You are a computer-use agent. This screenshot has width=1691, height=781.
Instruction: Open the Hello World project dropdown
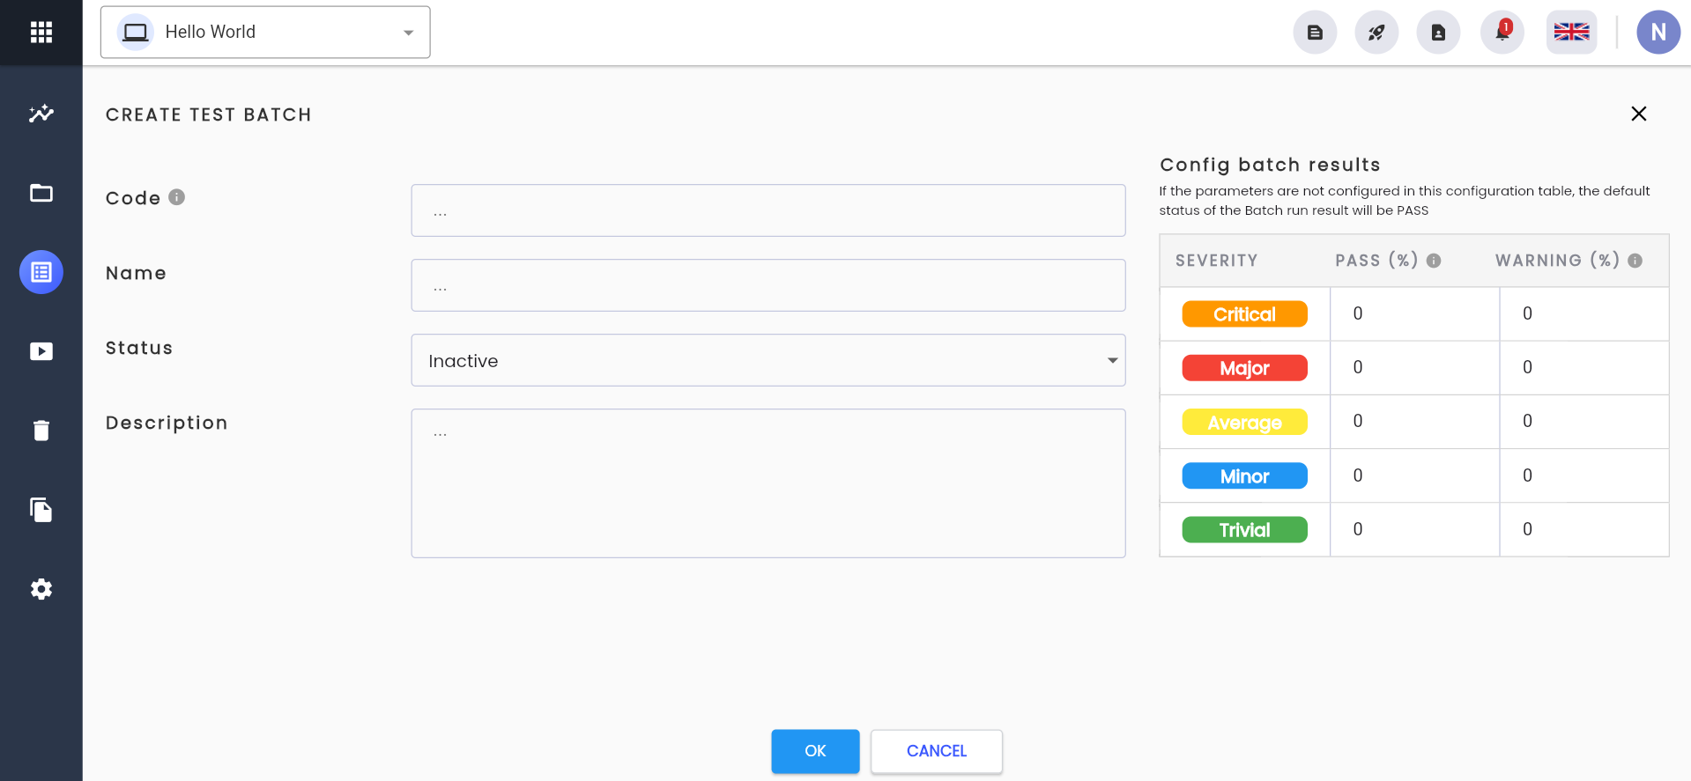[265, 33]
